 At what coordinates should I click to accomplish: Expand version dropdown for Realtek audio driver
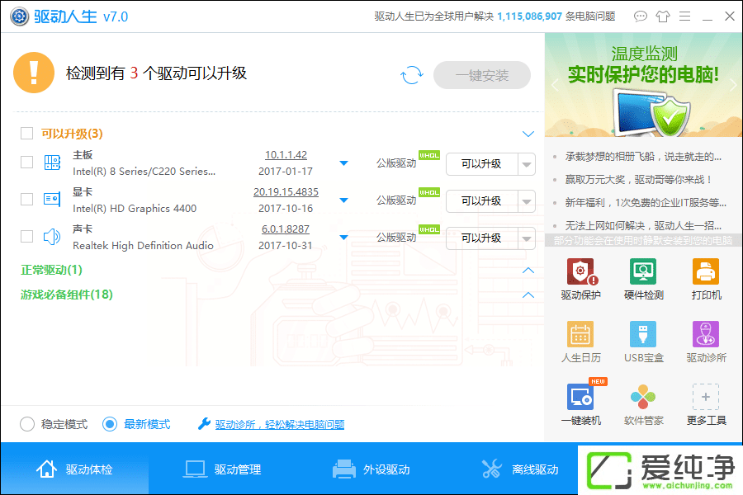343,237
